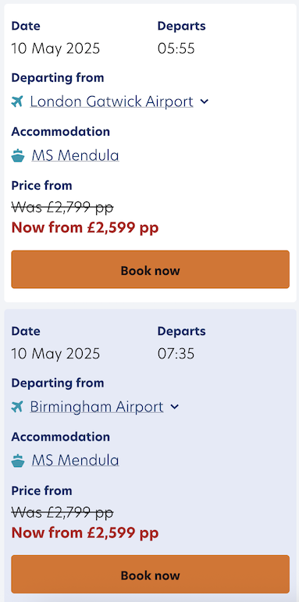Select the 05:55 departure time
299x602 pixels.
pyautogui.click(x=176, y=48)
